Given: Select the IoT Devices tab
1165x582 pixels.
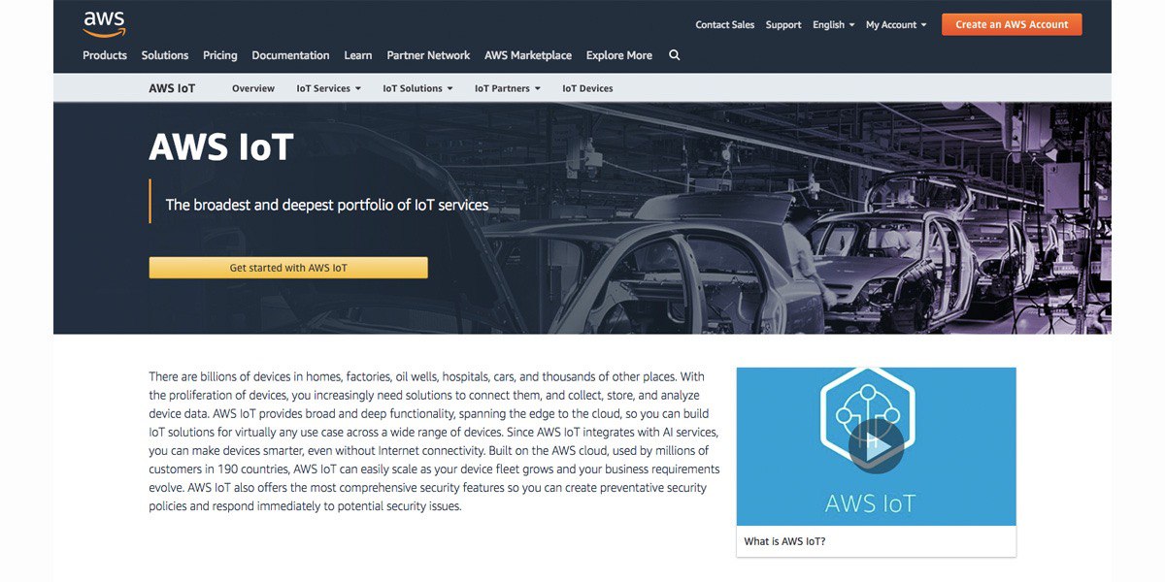Looking at the screenshot, I should click(587, 88).
